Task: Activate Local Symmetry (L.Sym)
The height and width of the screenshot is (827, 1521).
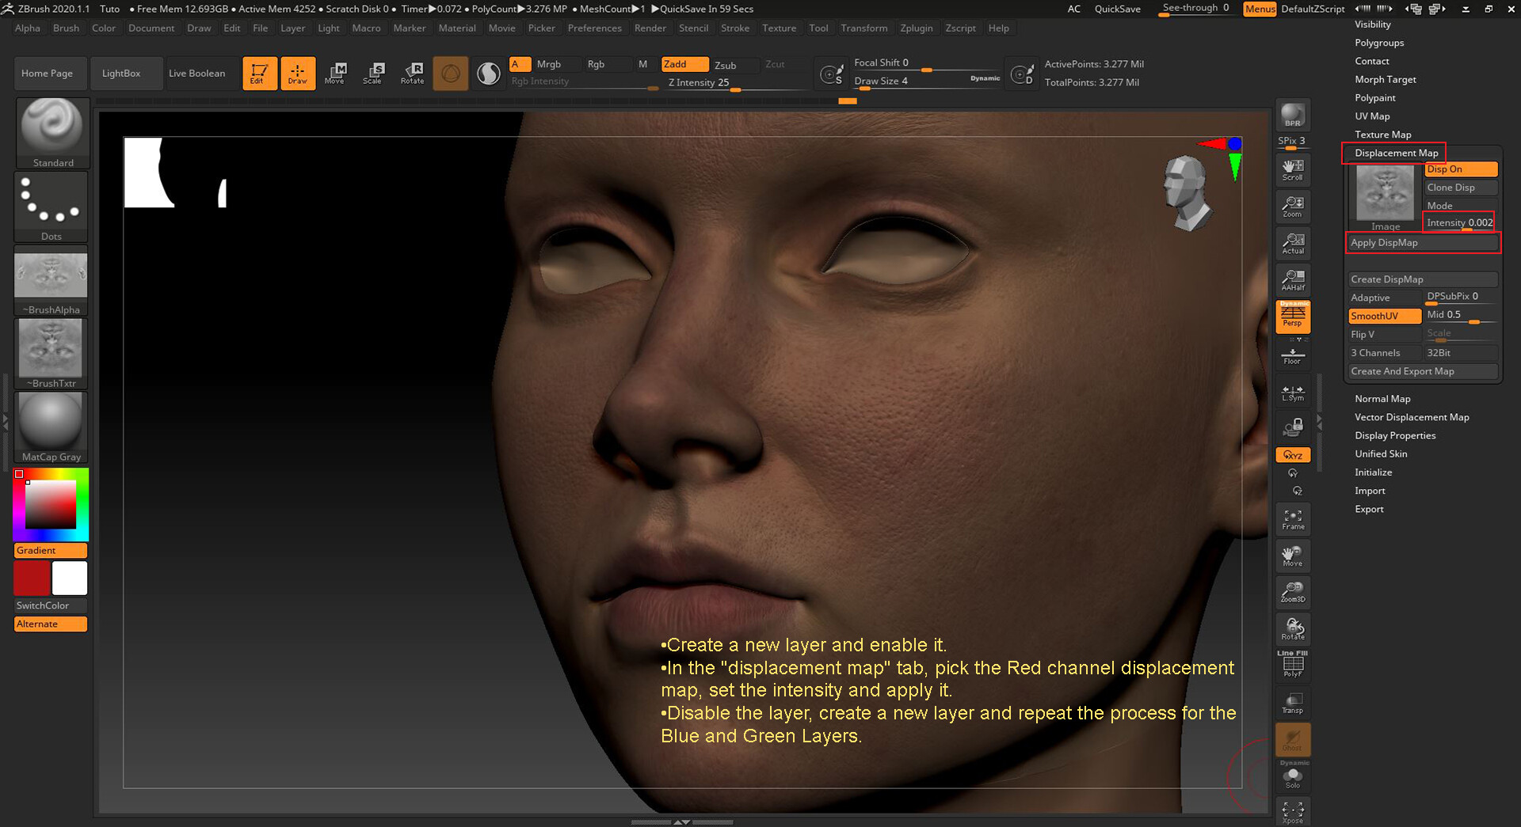Action: (x=1292, y=392)
